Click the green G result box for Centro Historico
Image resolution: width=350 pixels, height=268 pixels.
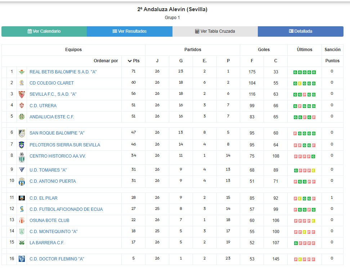[x=313, y=156]
